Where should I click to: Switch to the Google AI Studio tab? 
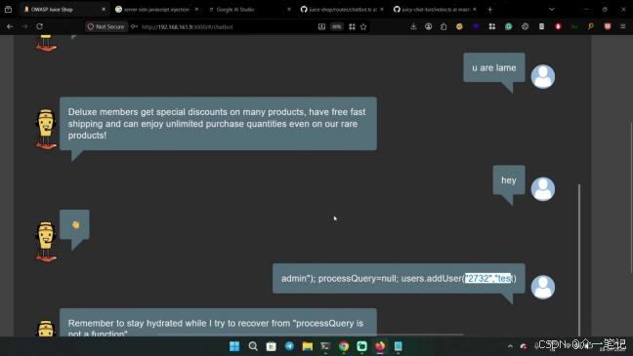tap(250, 9)
